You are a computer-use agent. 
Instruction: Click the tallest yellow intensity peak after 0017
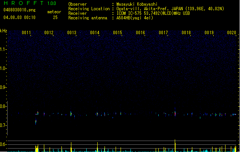tap(175, 146)
